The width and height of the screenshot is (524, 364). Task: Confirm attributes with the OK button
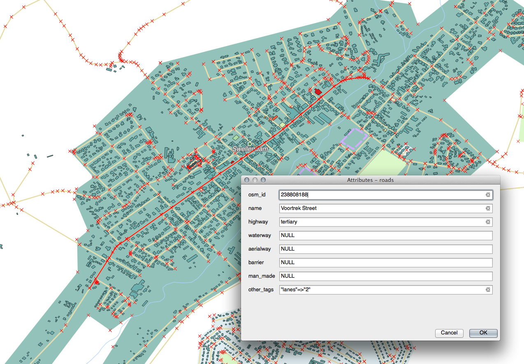coord(483,333)
